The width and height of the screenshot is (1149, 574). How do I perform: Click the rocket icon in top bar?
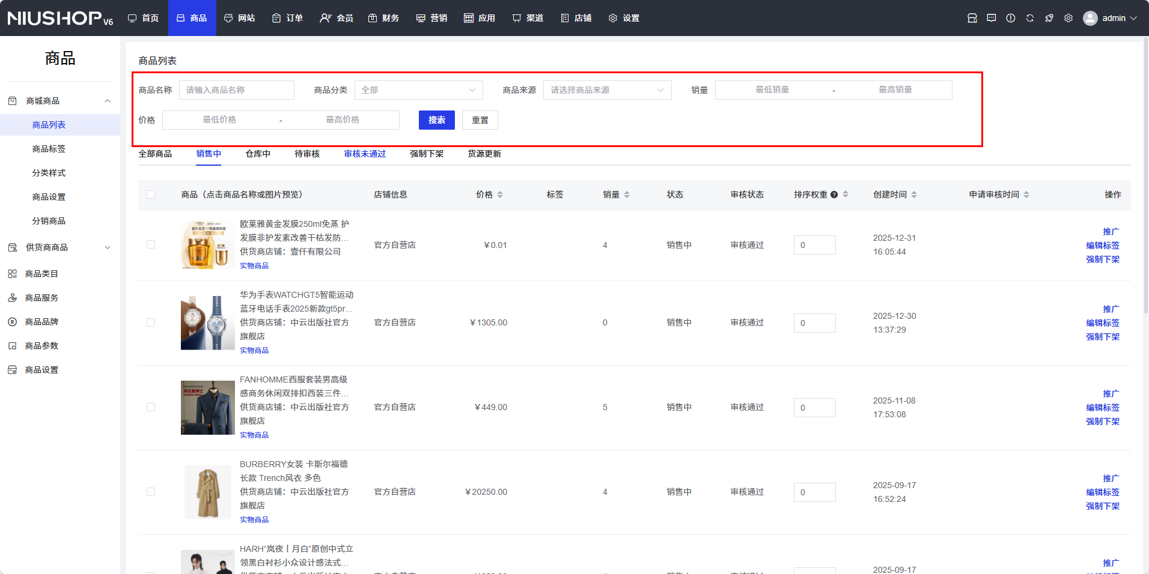(x=1049, y=18)
